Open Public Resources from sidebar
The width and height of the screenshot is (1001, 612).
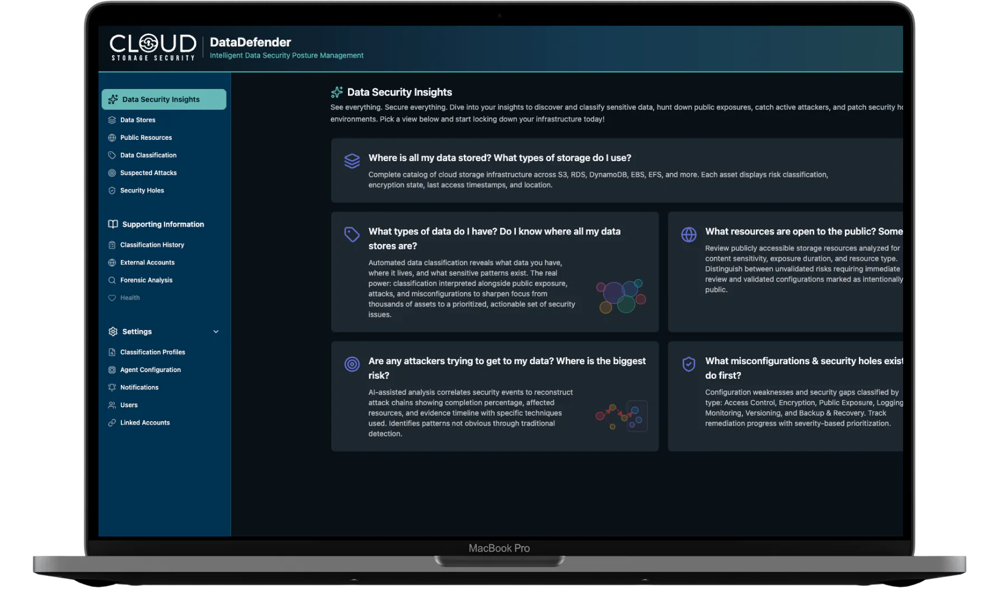point(146,138)
